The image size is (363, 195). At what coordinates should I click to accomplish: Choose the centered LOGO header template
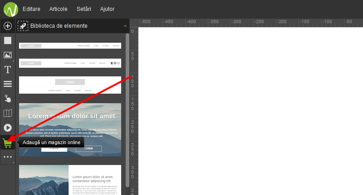click(70, 85)
